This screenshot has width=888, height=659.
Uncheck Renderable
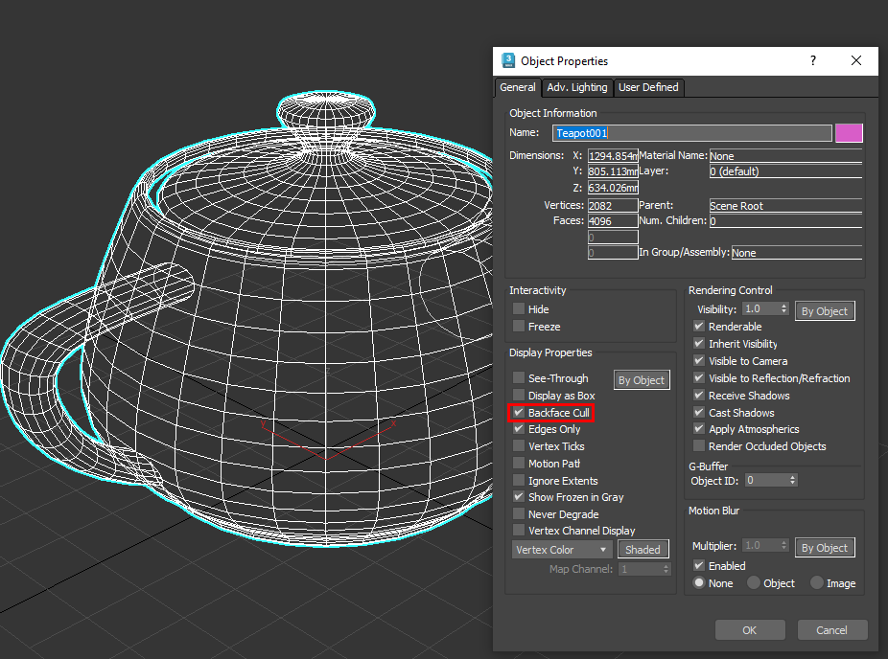[699, 326]
